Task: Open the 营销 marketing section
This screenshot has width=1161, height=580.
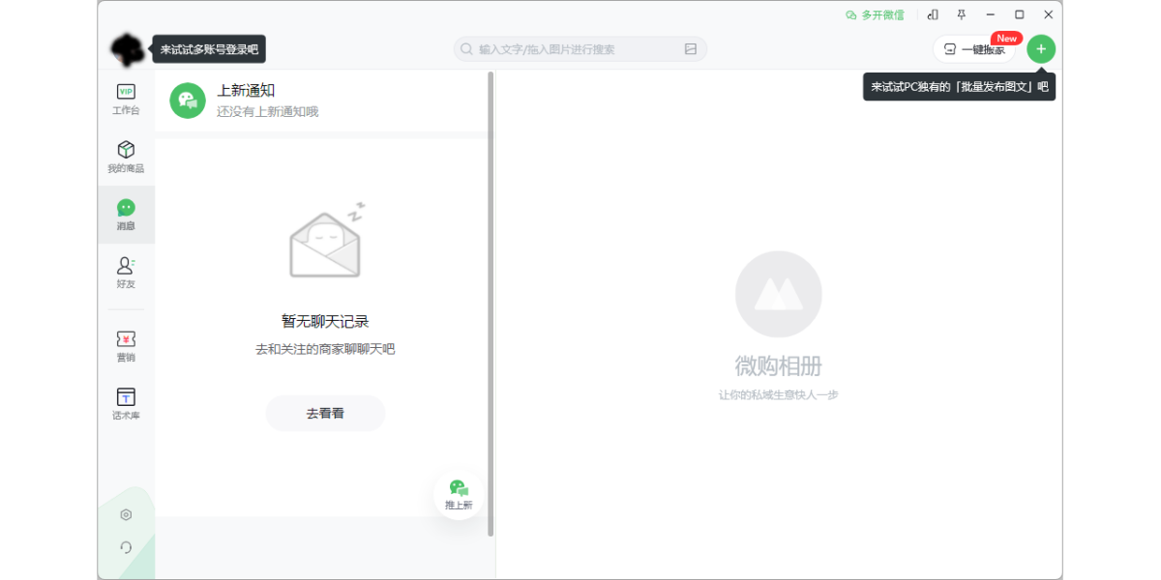Action: (126, 346)
